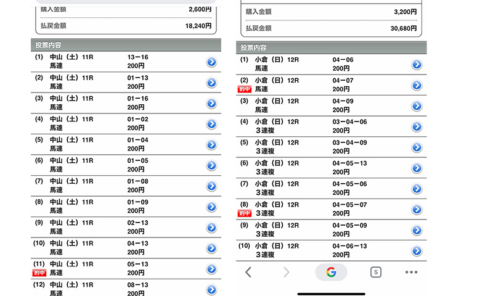Tap the Google search button in browser bar
The width and height of the screenshot is (493, 296).
click(331, 272)
